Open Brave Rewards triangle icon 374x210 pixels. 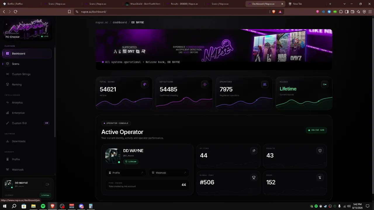pos(280,12)
